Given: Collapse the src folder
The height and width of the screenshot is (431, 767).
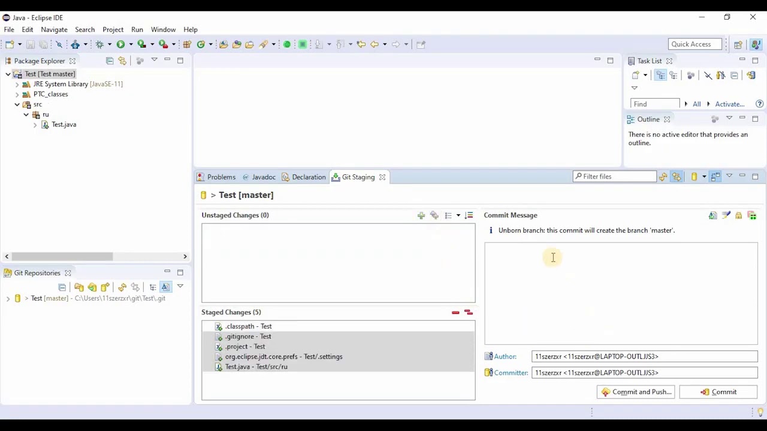Looking at the screenshot, I should click(x=17, y=105).
